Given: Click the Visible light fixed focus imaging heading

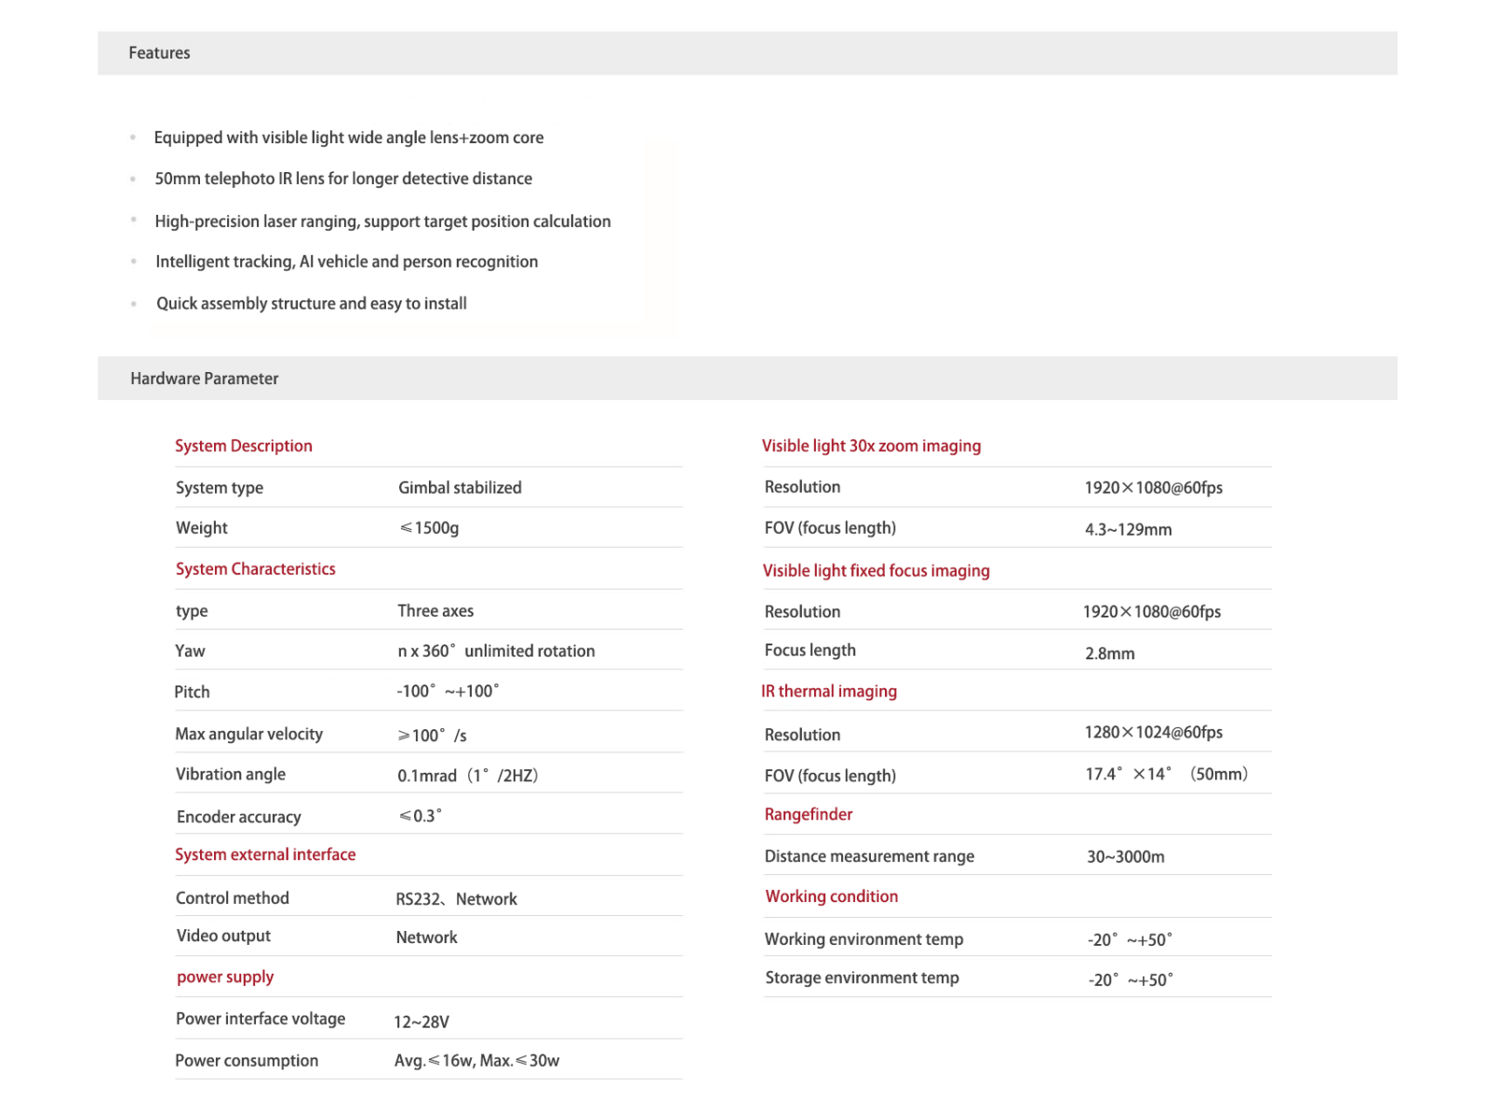Looking at the screenshot, I should [876, 571].
